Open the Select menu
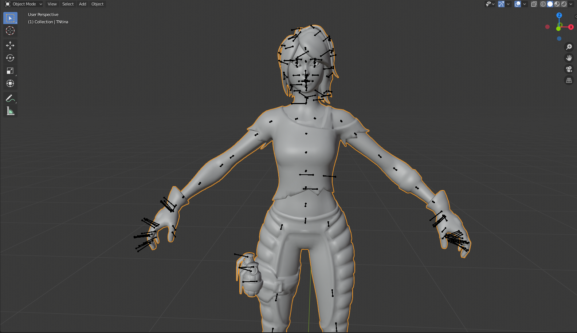This screenshot has height=333, width=577. (68, 4)
